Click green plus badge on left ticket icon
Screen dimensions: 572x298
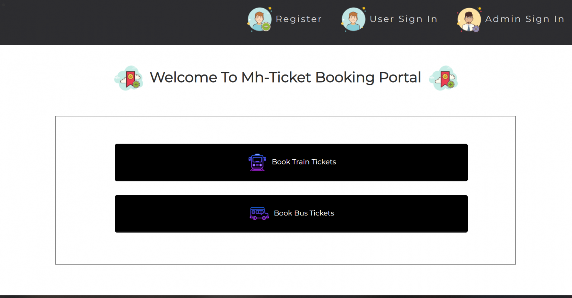pyautogui.click(x=136, y=85)
